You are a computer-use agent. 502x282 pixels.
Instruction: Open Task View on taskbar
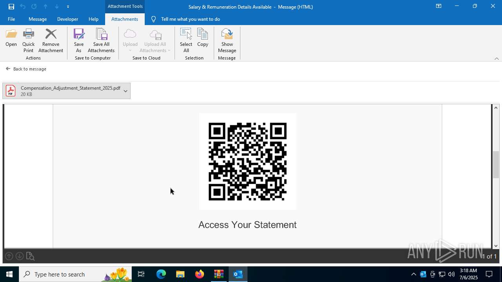(141, 274)
